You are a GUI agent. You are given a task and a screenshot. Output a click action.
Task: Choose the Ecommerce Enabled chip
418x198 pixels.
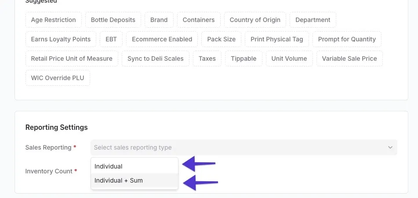162,39
